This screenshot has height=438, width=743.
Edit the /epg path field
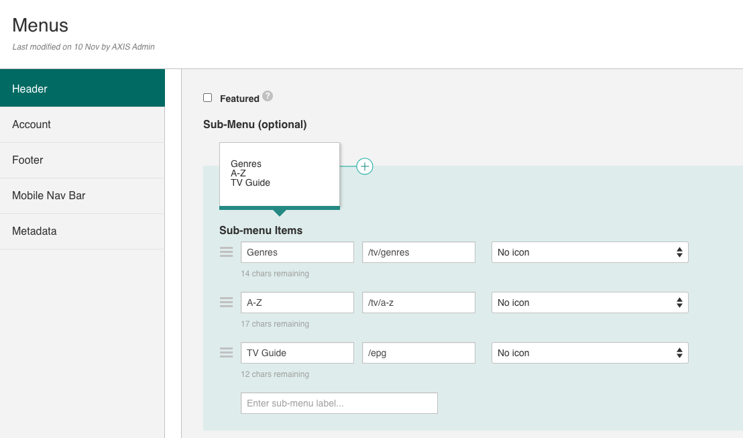[x=418, y=353]
